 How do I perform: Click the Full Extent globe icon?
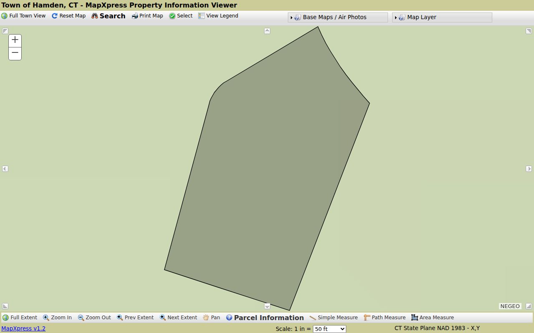click(x=5, y=318)
